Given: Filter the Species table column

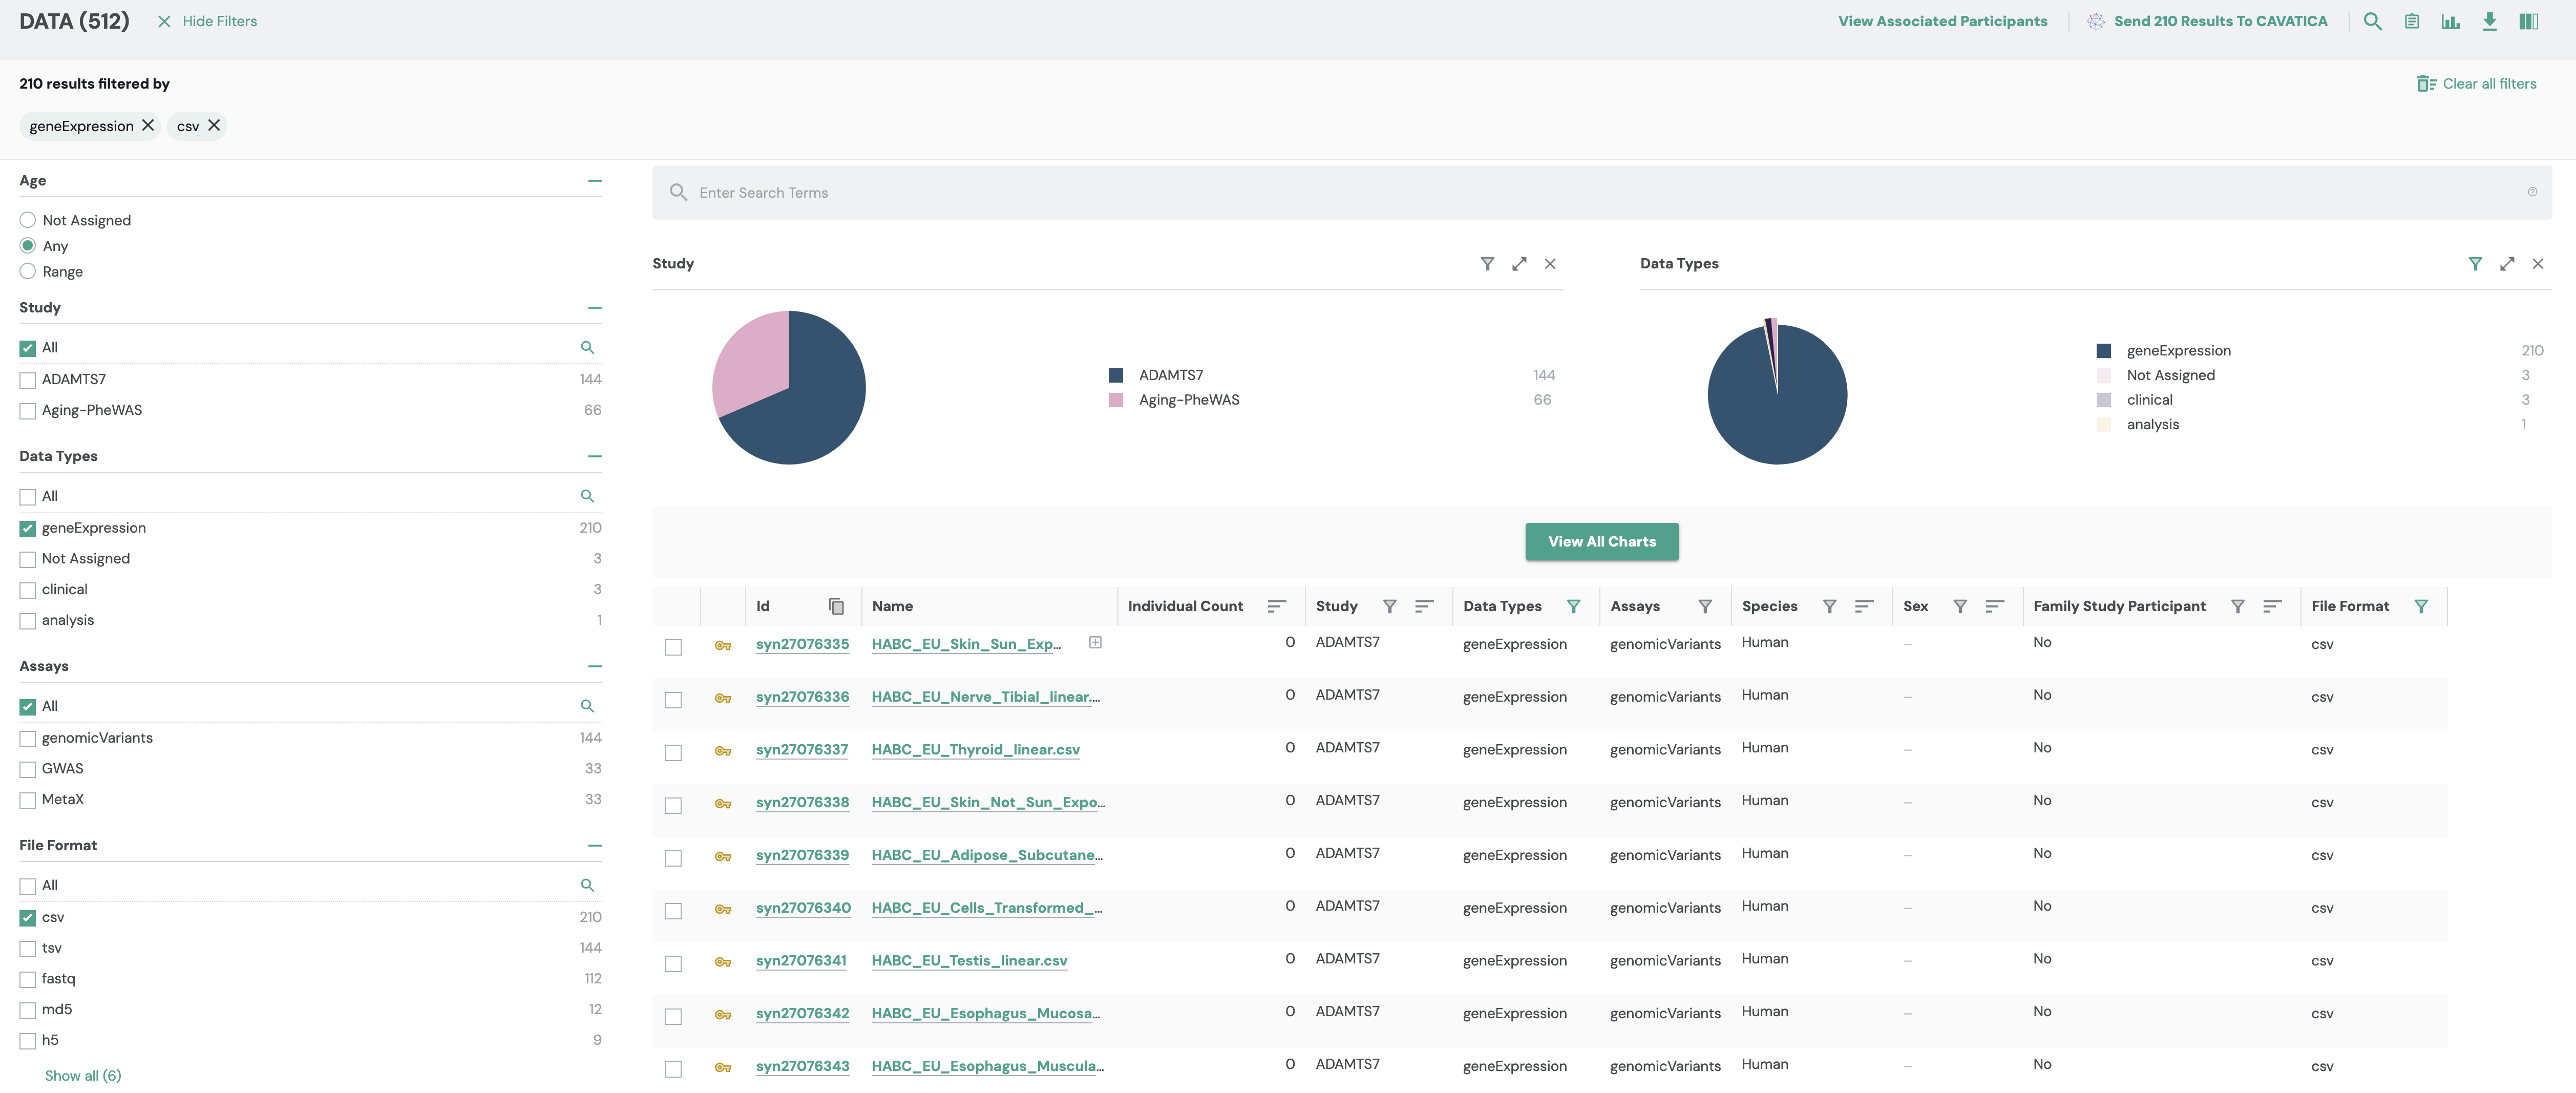Looking at the screenshot, I should click(1829, 606).
